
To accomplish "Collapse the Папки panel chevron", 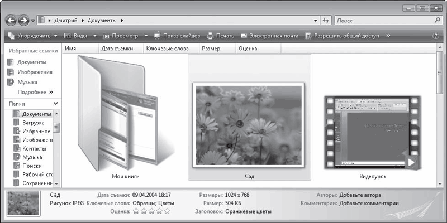I will point(55,104).
